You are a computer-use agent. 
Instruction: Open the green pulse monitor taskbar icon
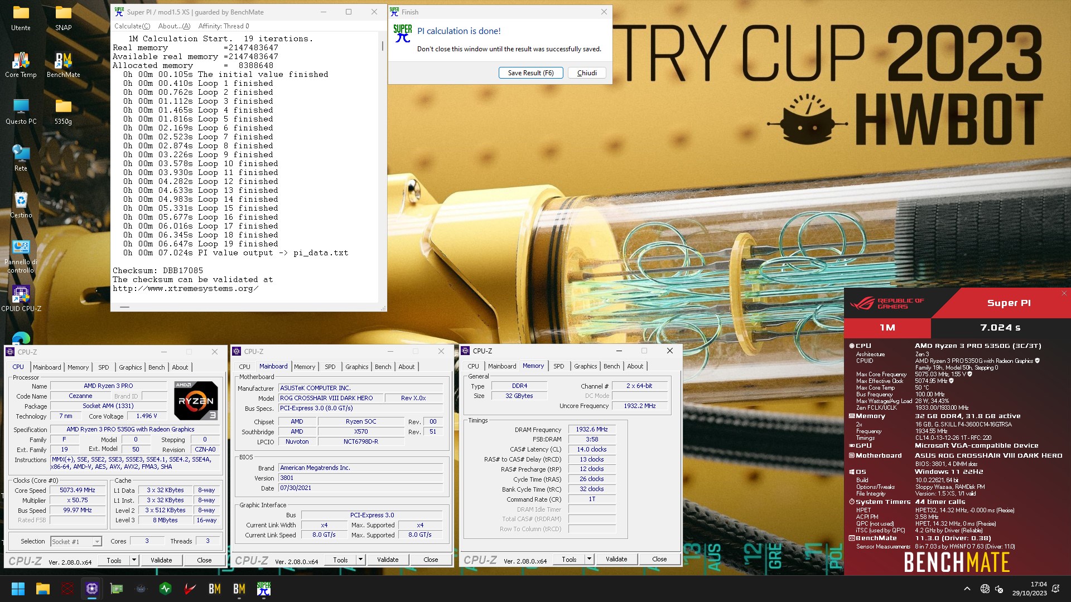point(166,589)
